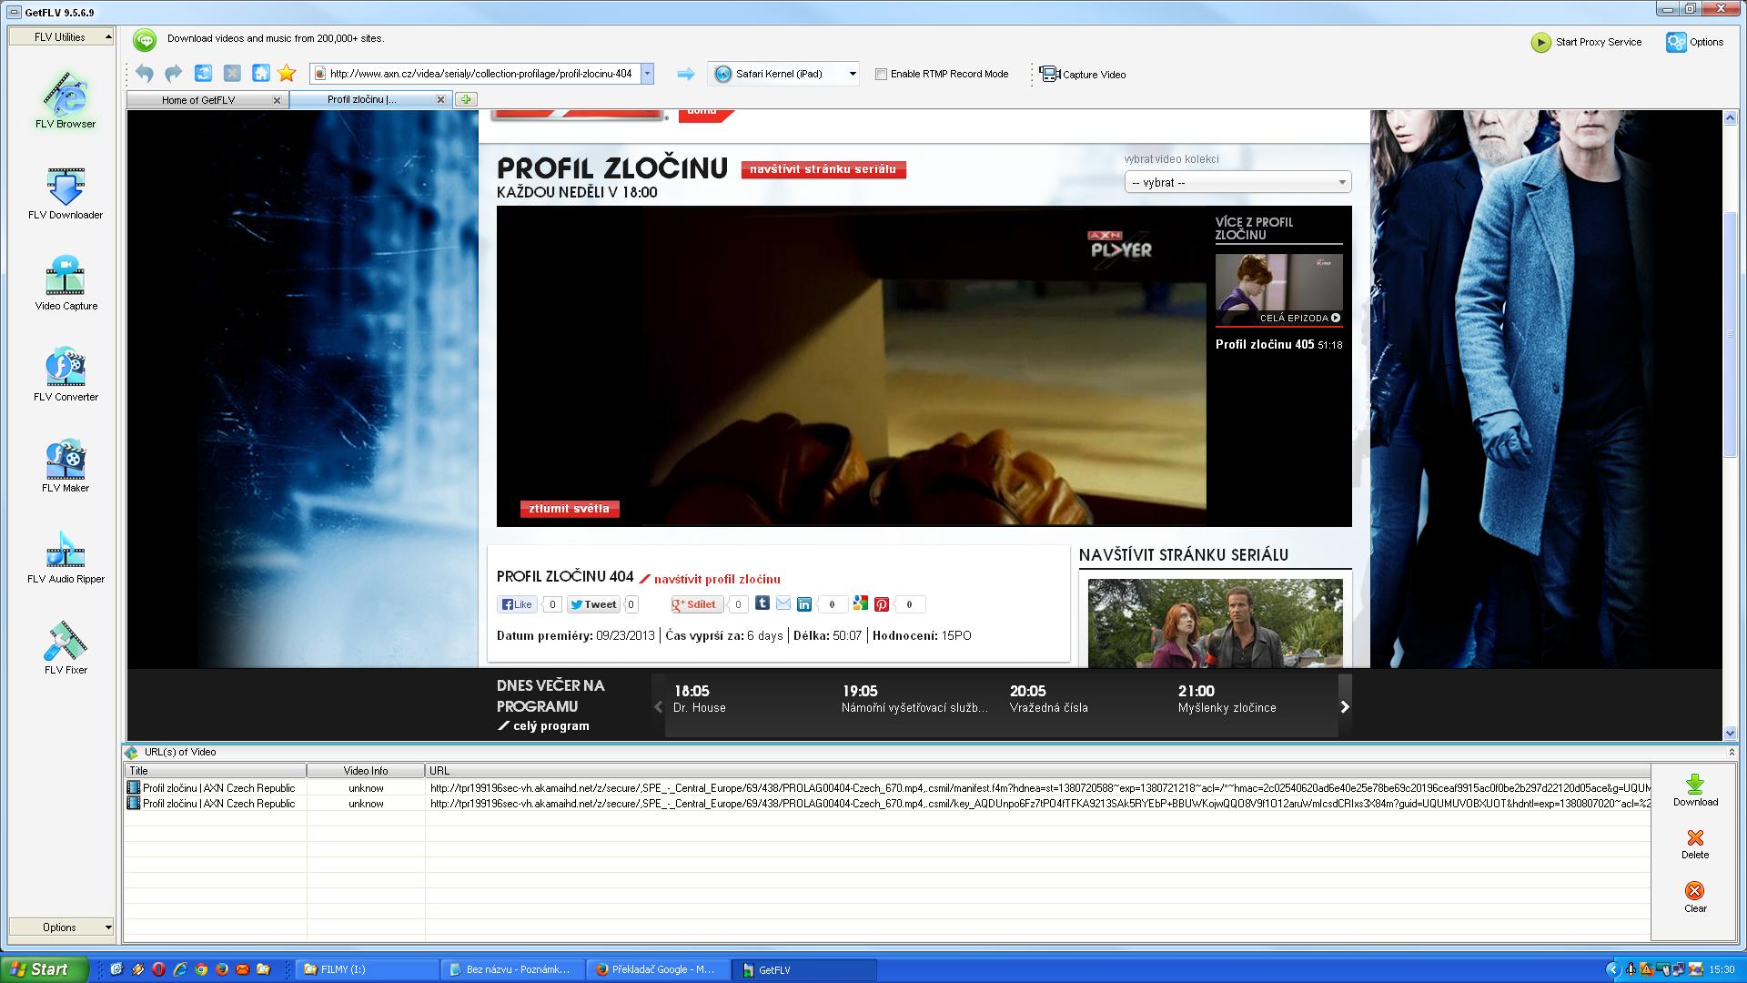Click the Google+ Sdílet button
Screen dimensions: 1747x983
[697, 604]
